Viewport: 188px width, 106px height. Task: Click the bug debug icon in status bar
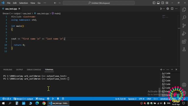[63, 99]
